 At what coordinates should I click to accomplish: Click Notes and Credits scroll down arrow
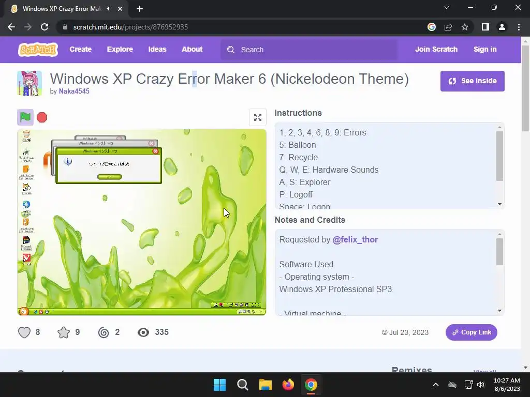tap(499, 311)
